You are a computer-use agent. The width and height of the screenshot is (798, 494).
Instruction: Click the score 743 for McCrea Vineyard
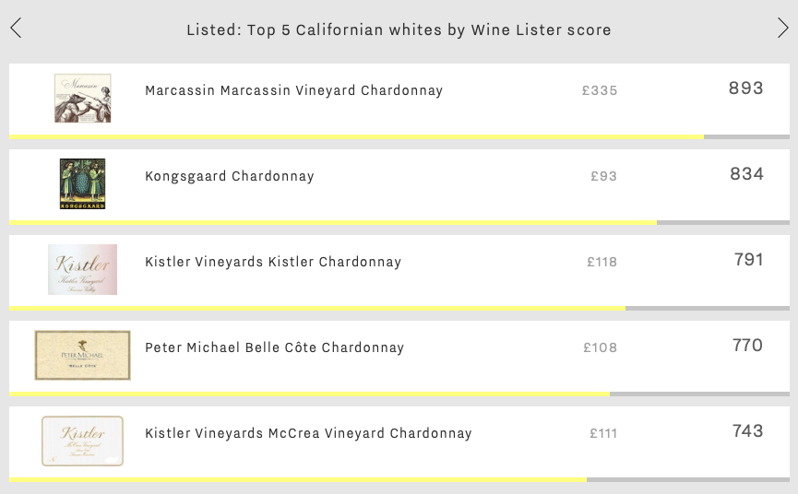click(747, 431)
